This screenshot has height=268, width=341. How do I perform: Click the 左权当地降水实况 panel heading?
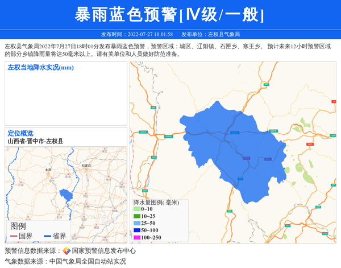click(x=40, y=68)
